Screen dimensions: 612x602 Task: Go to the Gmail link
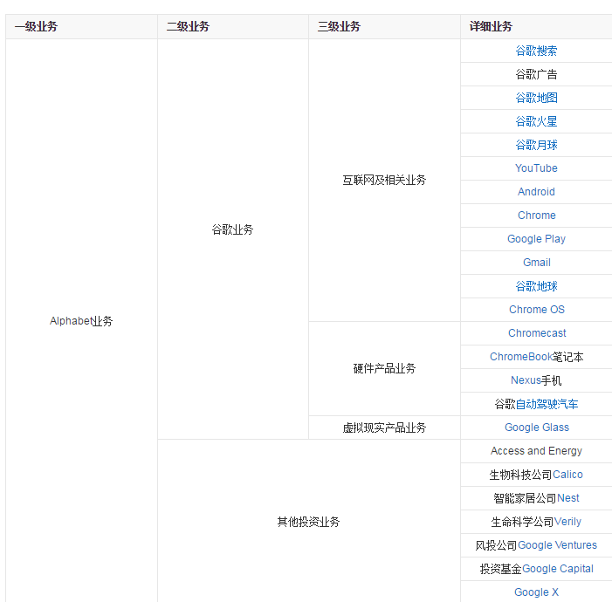coord(536,263)
